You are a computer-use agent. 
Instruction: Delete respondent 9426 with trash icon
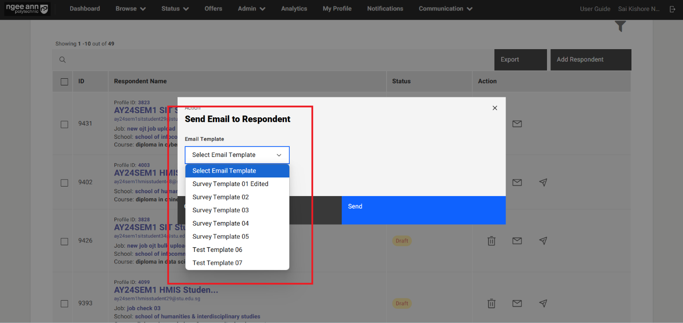pos(491,241)
